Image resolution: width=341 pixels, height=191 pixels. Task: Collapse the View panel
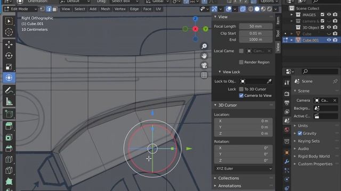point(215,16)
